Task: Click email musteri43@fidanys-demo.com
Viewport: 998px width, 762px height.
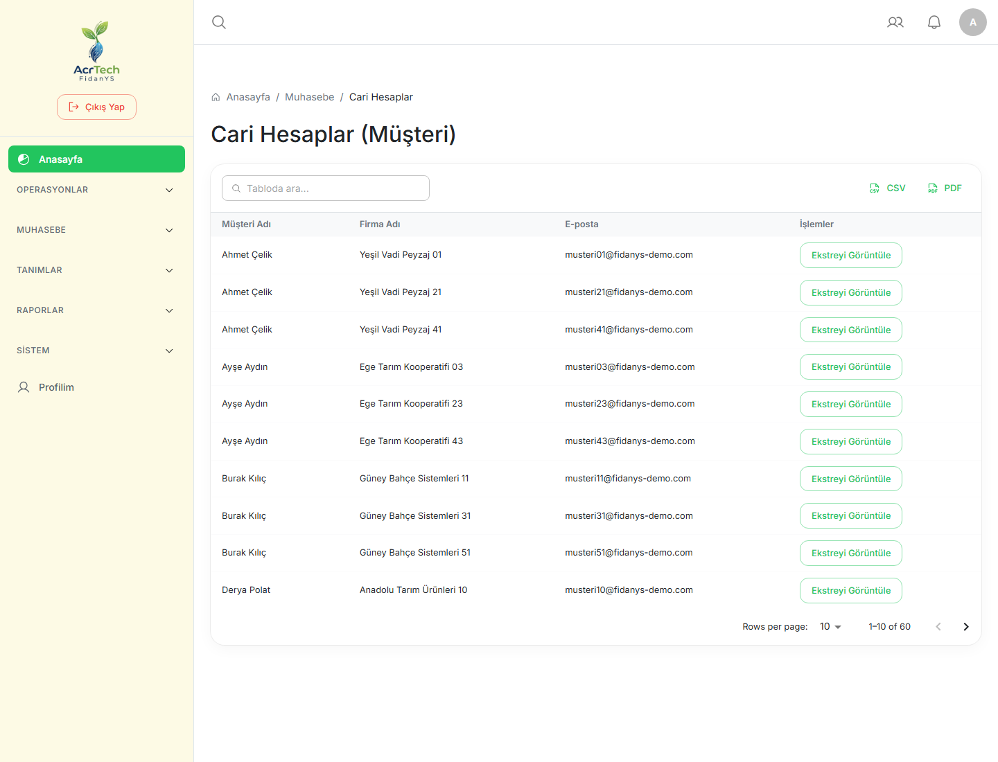Action: pyautogui.click(x=629, y=441)
